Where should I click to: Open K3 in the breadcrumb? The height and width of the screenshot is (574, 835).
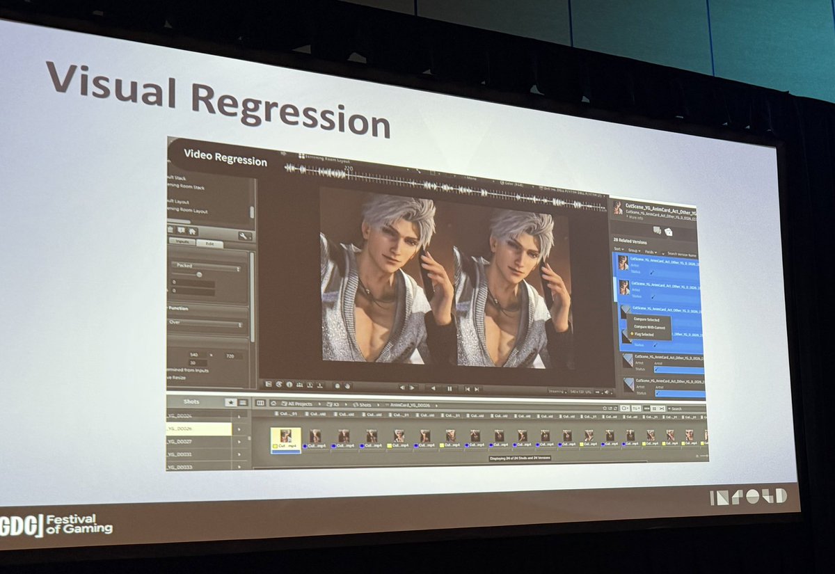coord(333,405)
